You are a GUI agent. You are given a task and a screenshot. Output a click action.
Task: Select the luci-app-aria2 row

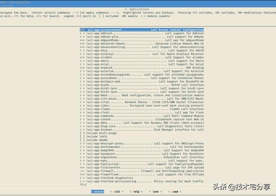coord(142,64)
